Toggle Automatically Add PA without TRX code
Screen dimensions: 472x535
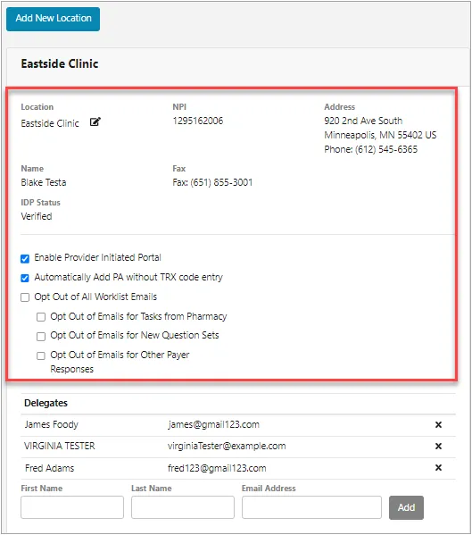[25, 278]
